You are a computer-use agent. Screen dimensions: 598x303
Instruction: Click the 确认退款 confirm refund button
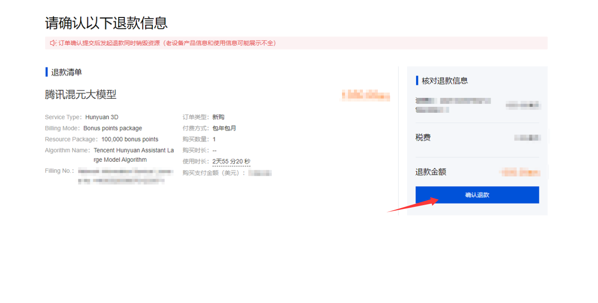pos(477,195)
